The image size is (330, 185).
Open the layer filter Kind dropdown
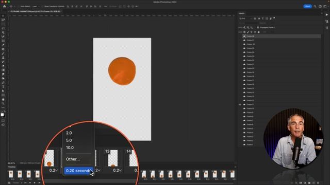245,18
